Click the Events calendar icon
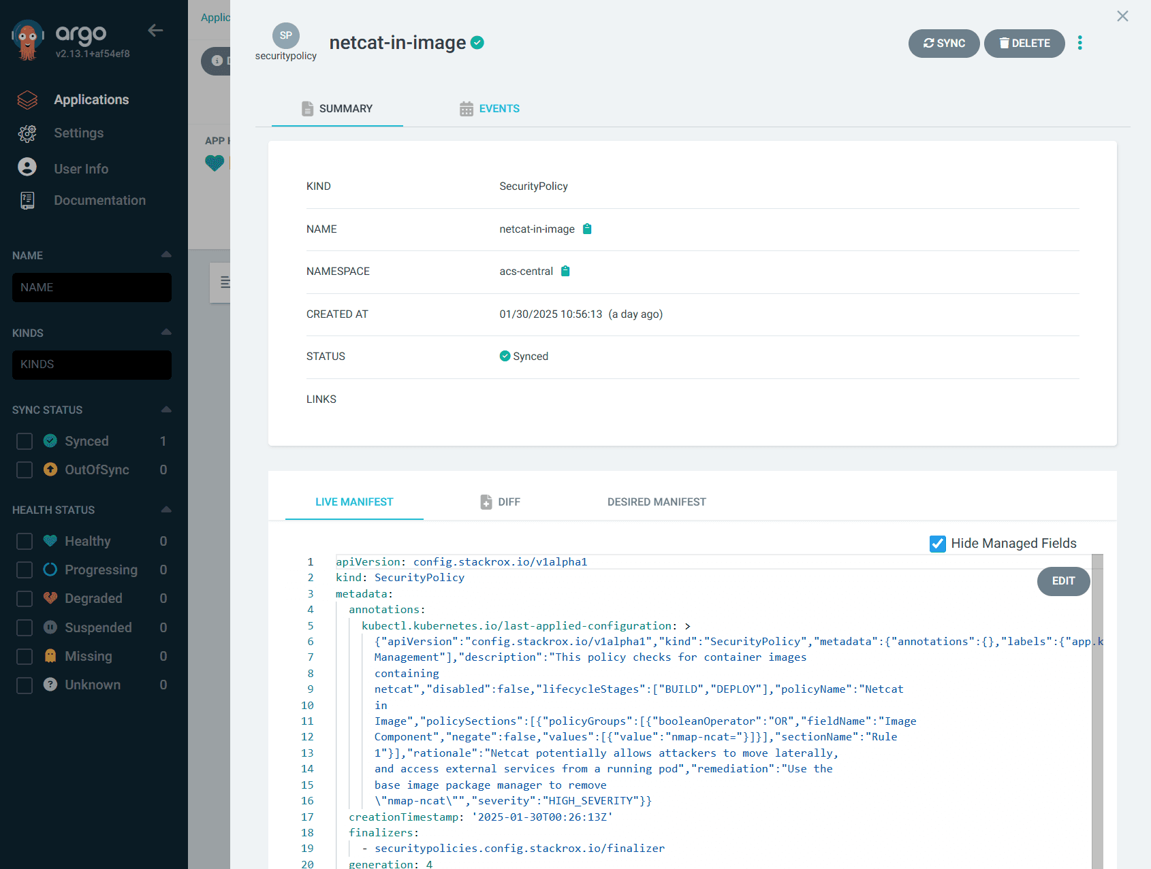Image resolution: width=1151 pixels, height=869 pixels. click(467, 109)
